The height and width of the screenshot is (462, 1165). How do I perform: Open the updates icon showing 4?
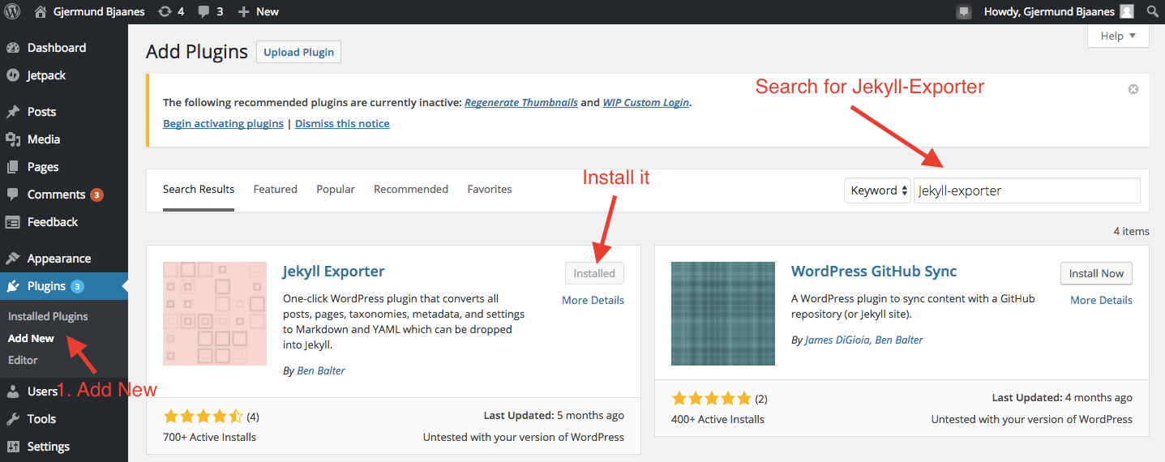point(165,11)
